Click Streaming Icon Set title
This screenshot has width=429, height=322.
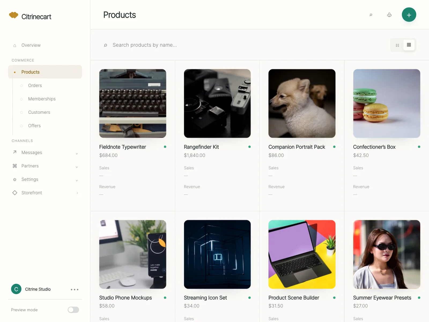tap(205, 298)
